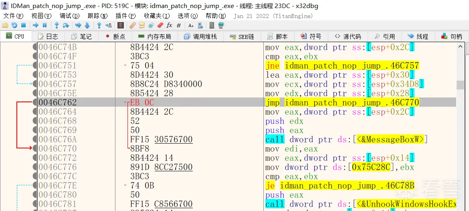Screen dimensions: 469x211
Task: Toggle breakpoint dot at address 0046C74F
Action: [x=35, y=57]
